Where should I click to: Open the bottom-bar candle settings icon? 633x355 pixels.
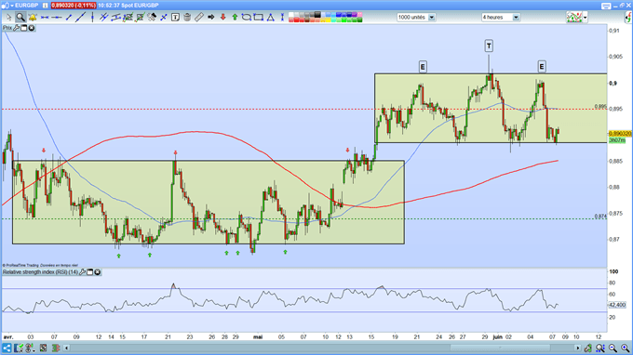30,348
